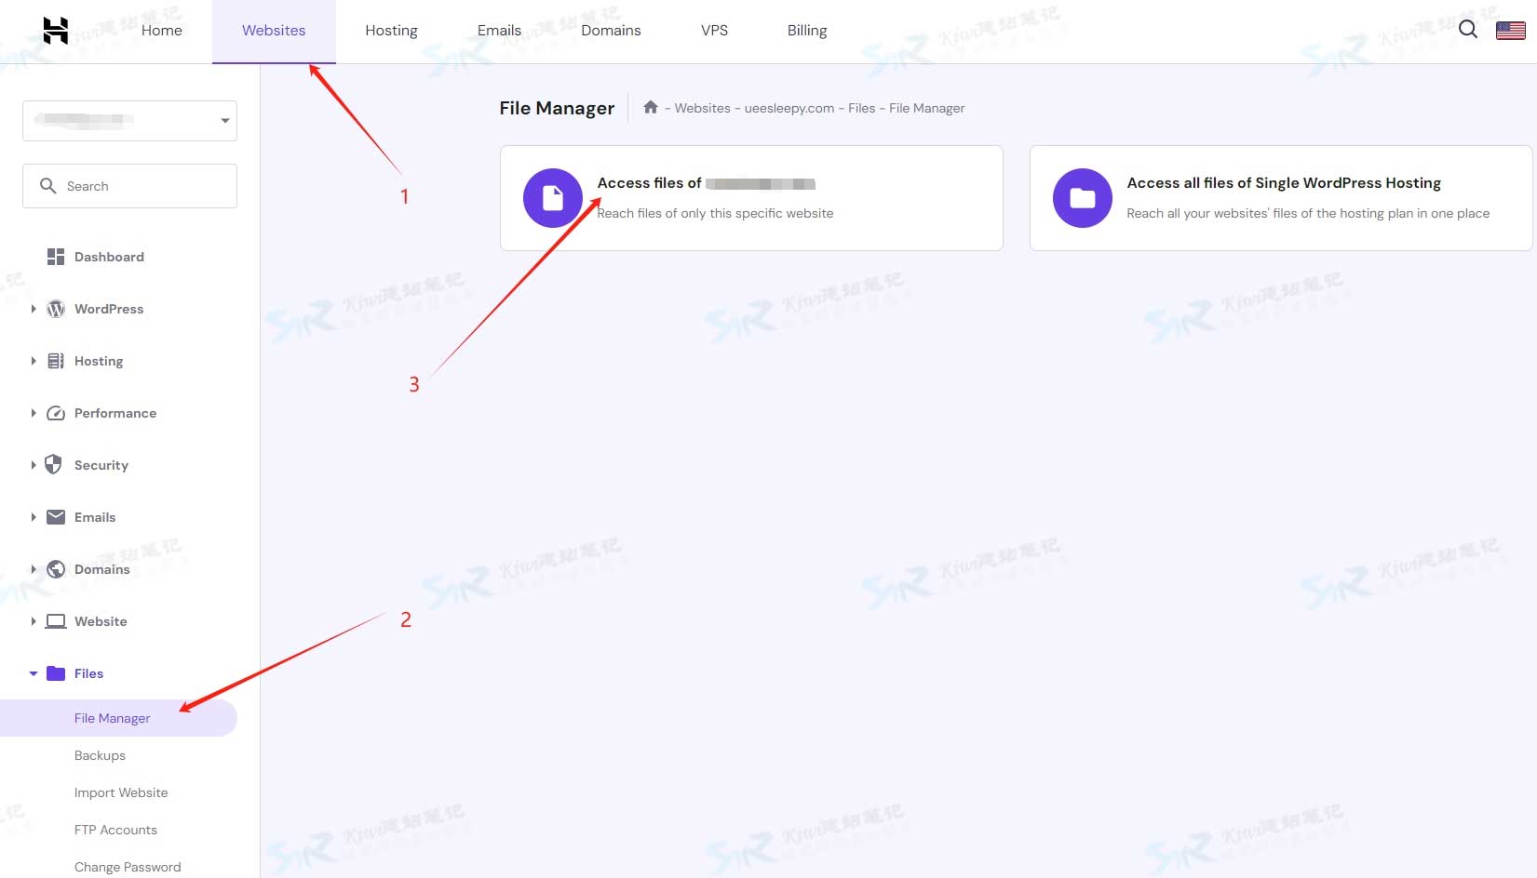This screenshot has height=878, width=1537.
Task: Open the Domains top tab
Action: 611,31
